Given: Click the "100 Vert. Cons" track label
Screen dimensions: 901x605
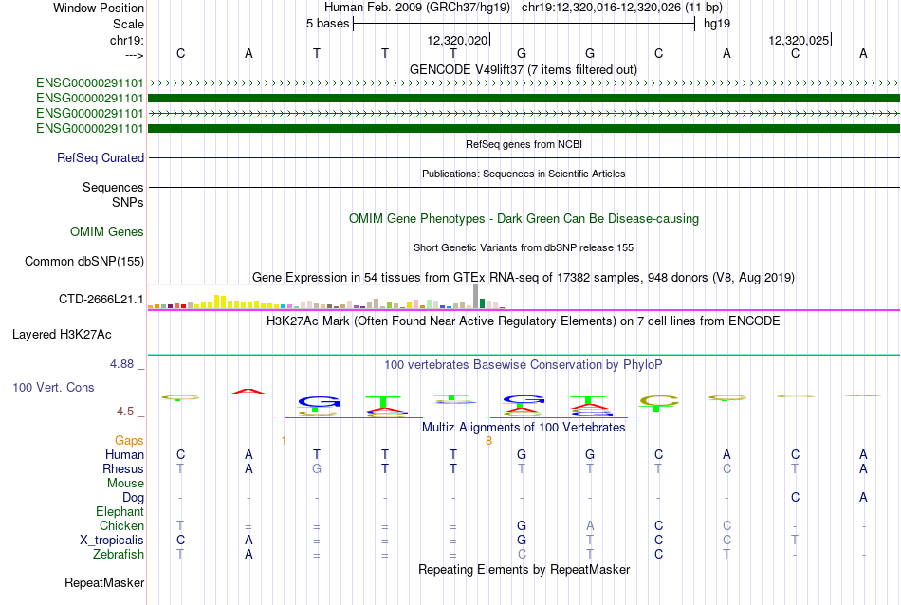Looking at the screenshot, I should tap(53, 388).
